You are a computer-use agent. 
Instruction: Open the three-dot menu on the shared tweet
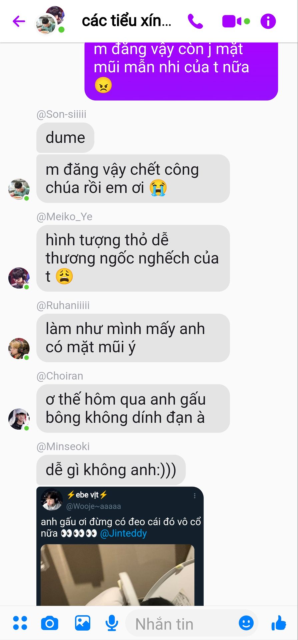tap(195, 496)
